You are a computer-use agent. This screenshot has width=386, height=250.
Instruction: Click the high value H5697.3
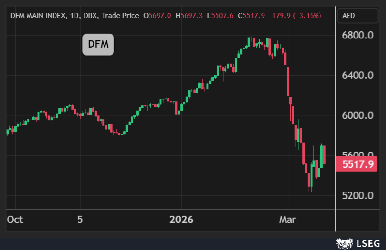click(189, 16)
